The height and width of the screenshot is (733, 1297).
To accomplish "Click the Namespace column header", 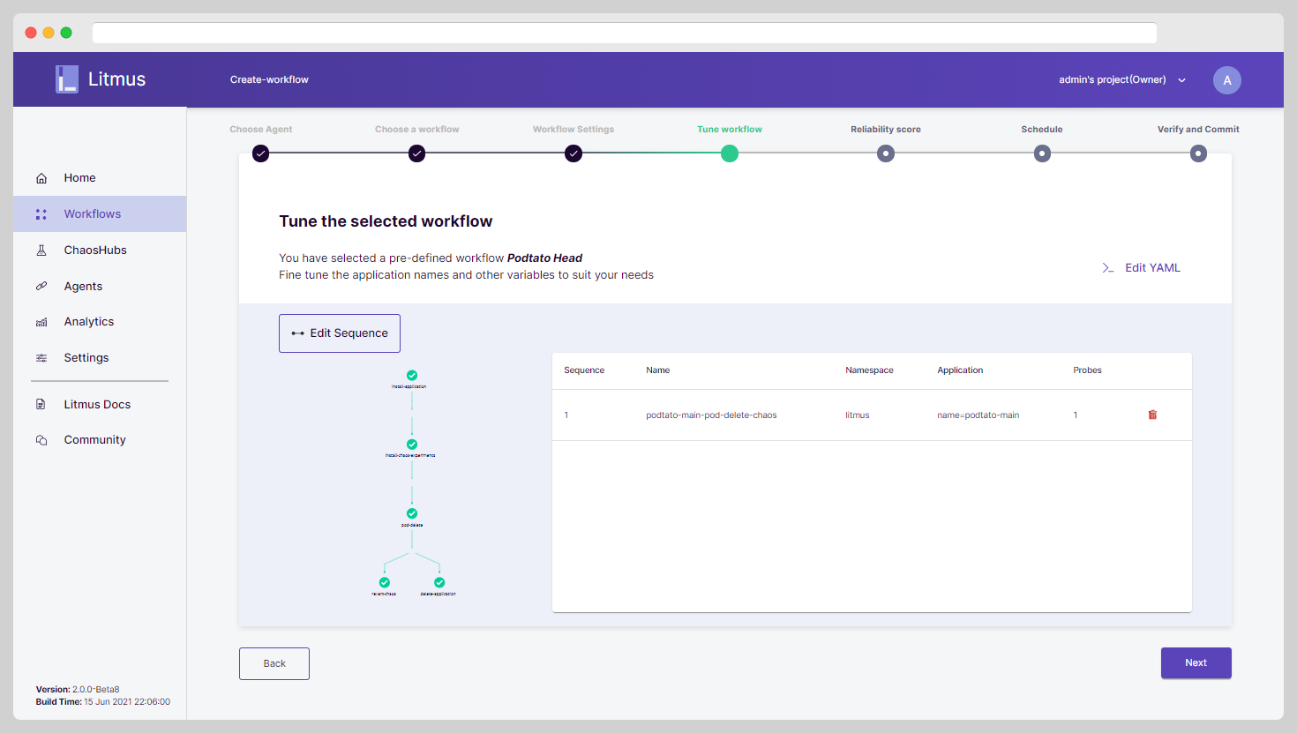I will click(870, 370).
